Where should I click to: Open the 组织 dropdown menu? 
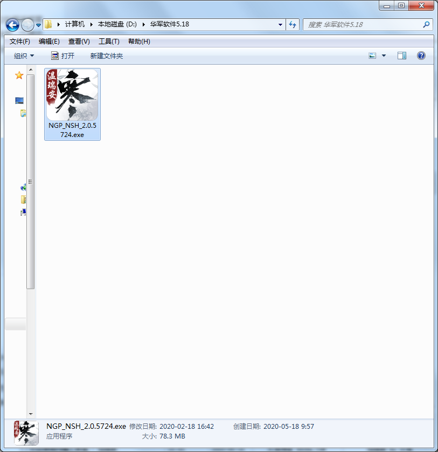coord(24,56)
